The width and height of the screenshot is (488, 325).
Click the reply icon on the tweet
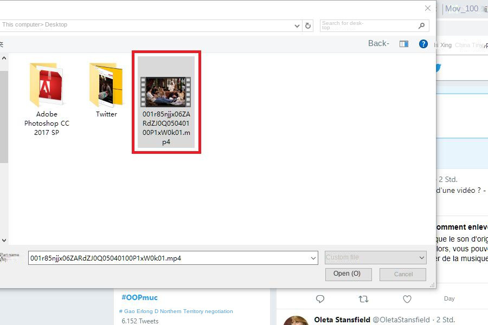(x=320, y=299)
